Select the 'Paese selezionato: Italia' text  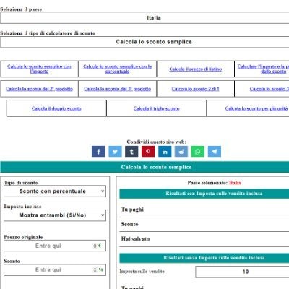[x=215, y=183]
